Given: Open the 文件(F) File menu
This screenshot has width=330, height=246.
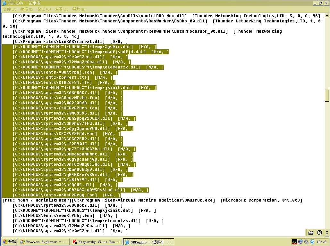Looking at the screenshot, I should tap(10, 9).
